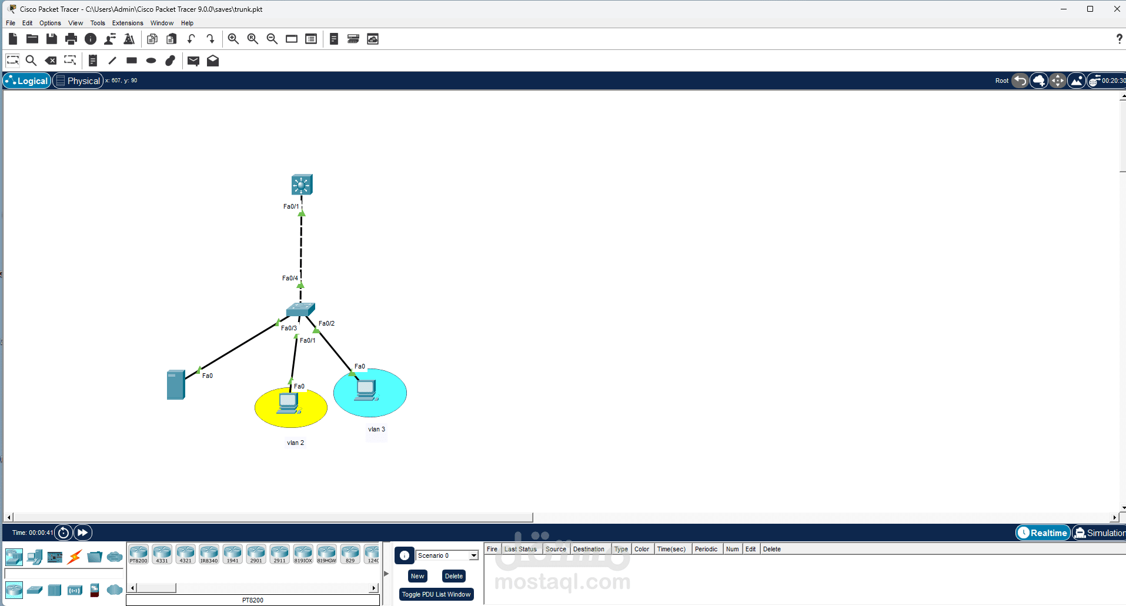This screenshot has height=606, width=1126.
Task: Pick the Resize Shape tool
Action: click(70, 60)
